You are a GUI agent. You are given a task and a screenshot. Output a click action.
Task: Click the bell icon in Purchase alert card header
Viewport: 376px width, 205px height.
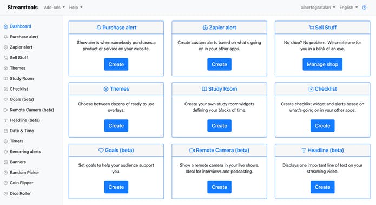pyautogui.click(x=98, y=28)
